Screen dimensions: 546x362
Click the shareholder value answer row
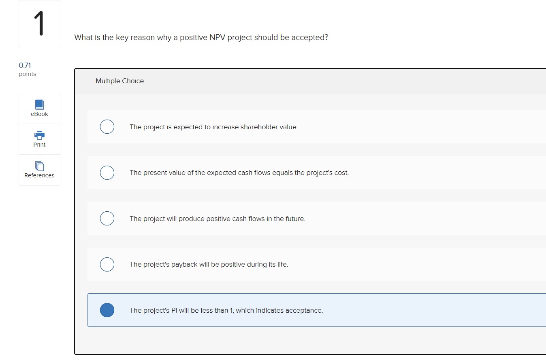click(x=213, y=126)
